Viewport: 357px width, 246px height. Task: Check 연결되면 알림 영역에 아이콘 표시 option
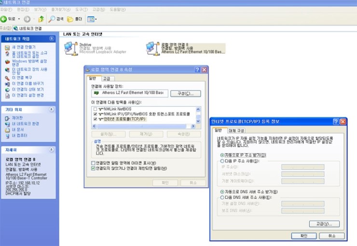pyautogui.click(x=93, y=163)
